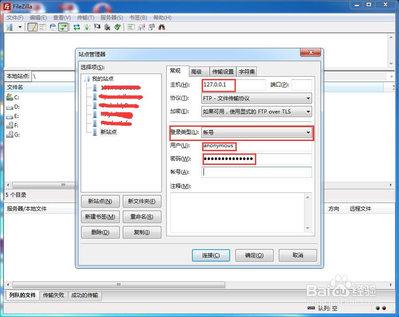Click the 用户(U) username field
This screenshot has height=317, width=399.
257,145
